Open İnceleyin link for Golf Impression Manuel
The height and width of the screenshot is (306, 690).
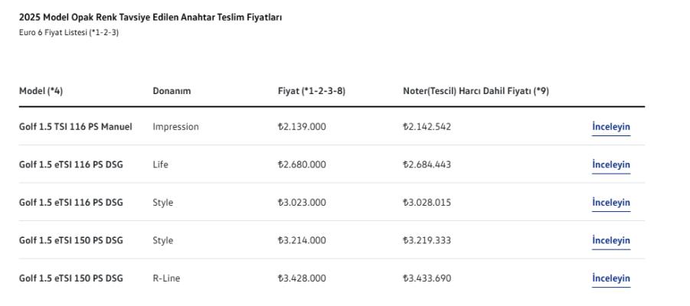click(610, 127)
